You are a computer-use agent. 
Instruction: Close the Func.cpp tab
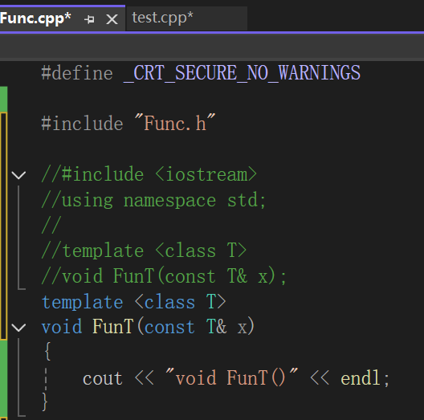[x=112, y=19]
